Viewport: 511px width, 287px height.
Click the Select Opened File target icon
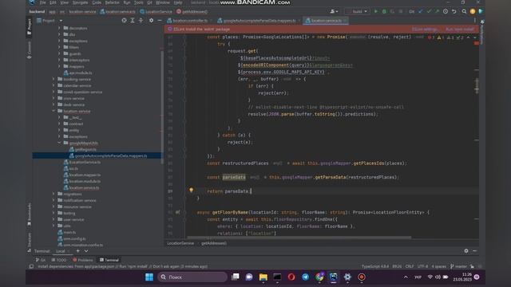click(x=125, y=20)
